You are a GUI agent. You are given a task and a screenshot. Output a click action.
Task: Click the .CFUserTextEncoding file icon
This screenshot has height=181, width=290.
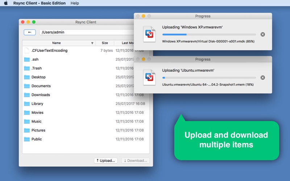(27, 51)
